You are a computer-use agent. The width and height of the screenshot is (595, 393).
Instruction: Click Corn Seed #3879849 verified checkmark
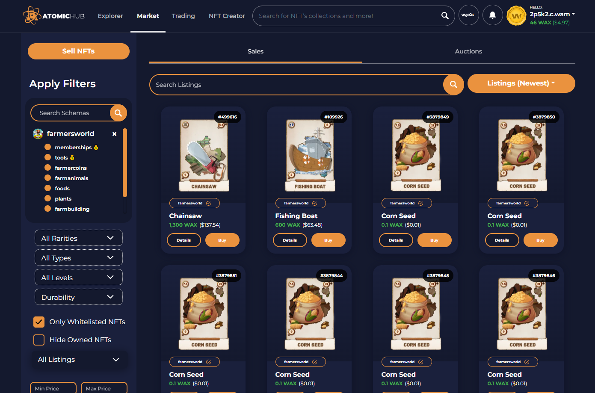pyautogui.click(x=420, y=203)
